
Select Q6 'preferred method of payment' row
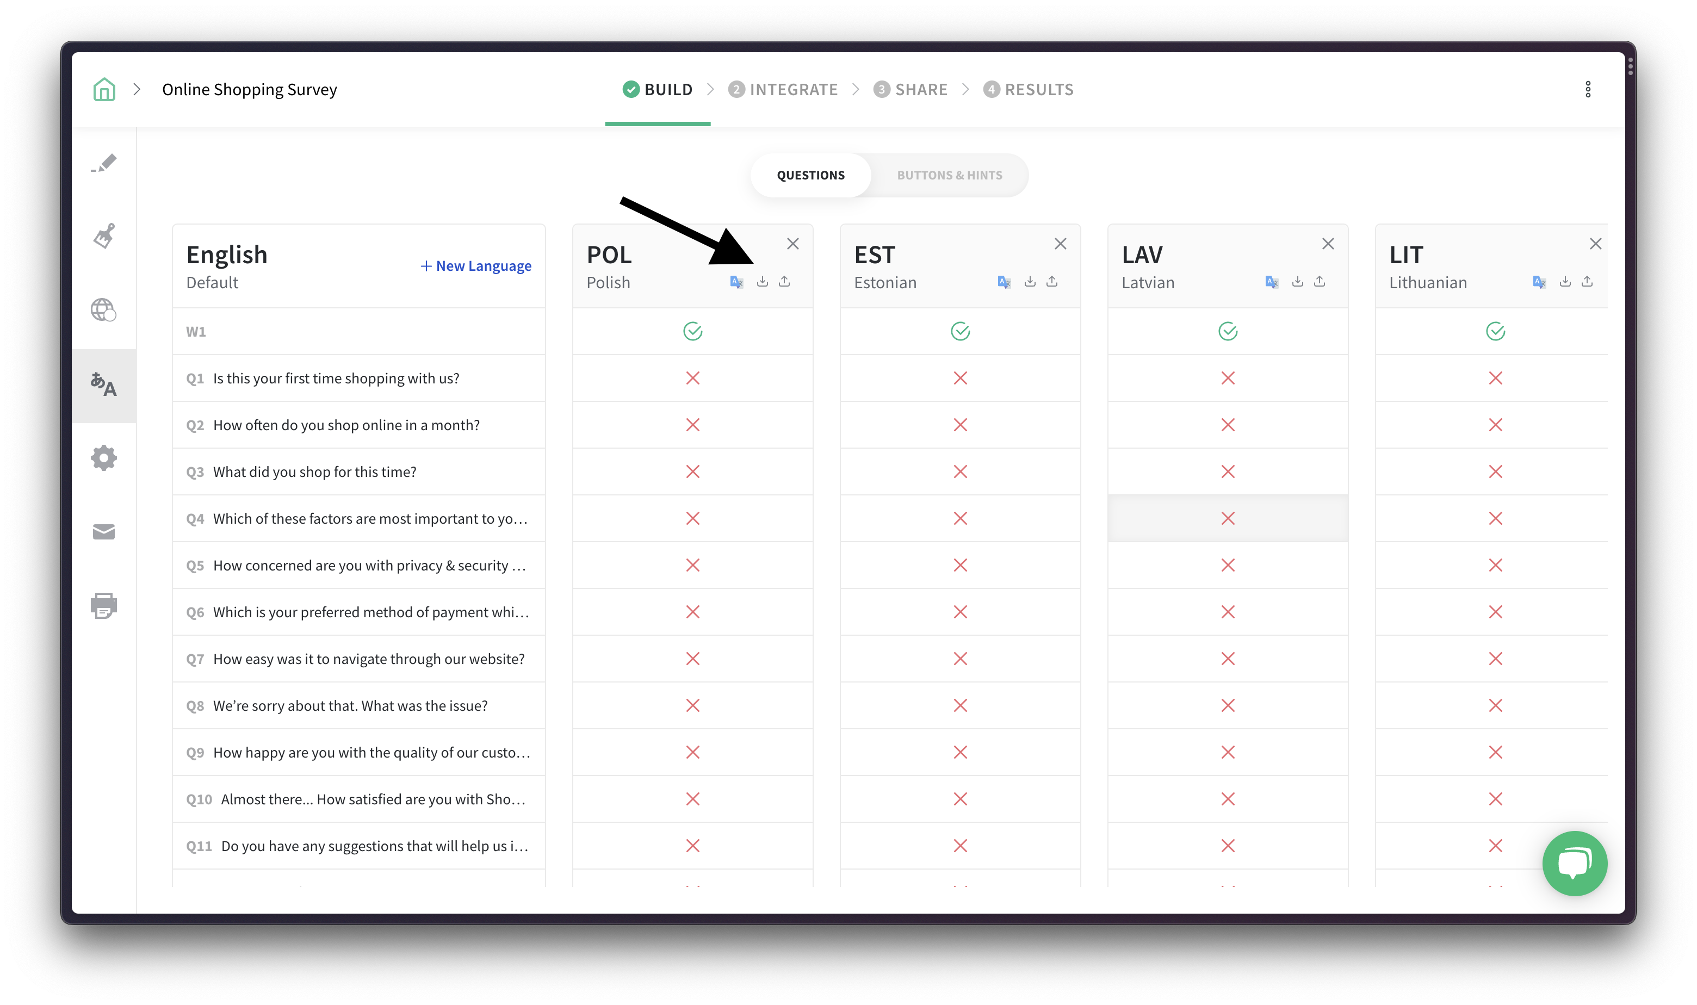coord(359,612)
